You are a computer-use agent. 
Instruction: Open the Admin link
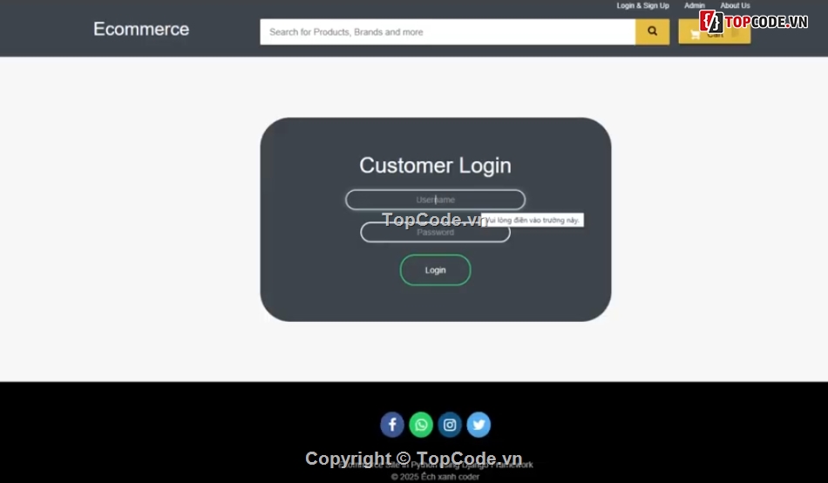pyautogui.click(x=695, y=6)
